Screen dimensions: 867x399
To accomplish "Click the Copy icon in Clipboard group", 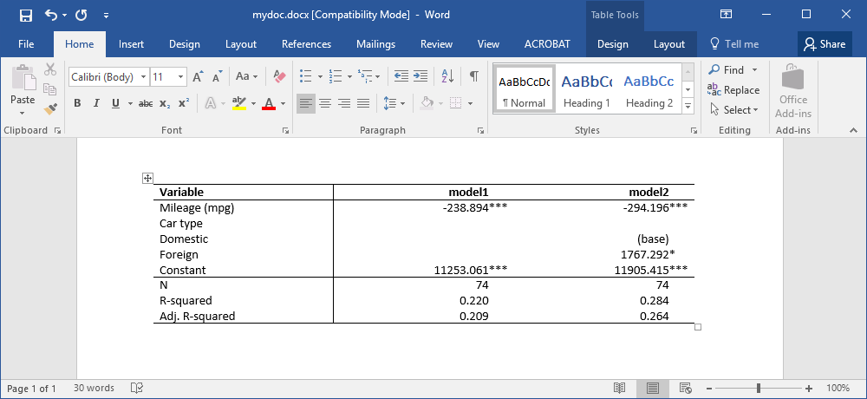I will (50, 89).
